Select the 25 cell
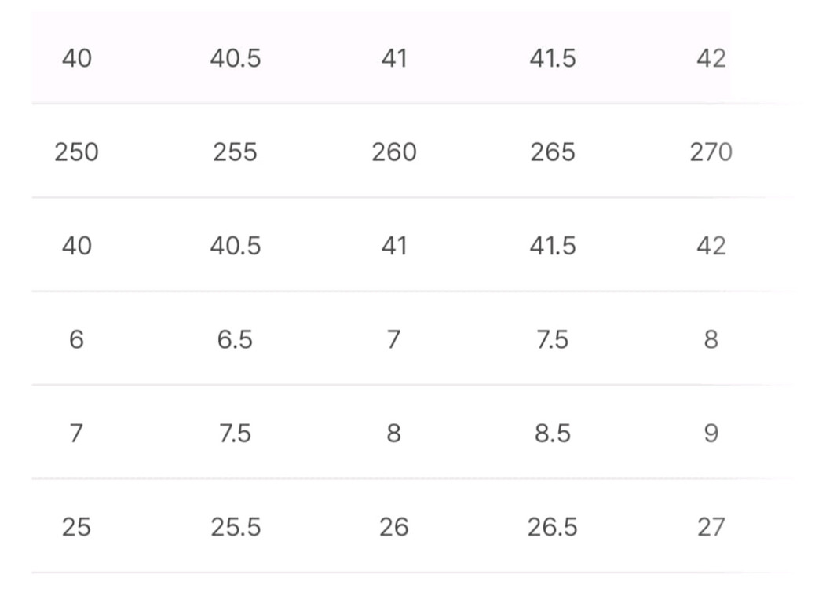815x589 pixels. [76, 527]
